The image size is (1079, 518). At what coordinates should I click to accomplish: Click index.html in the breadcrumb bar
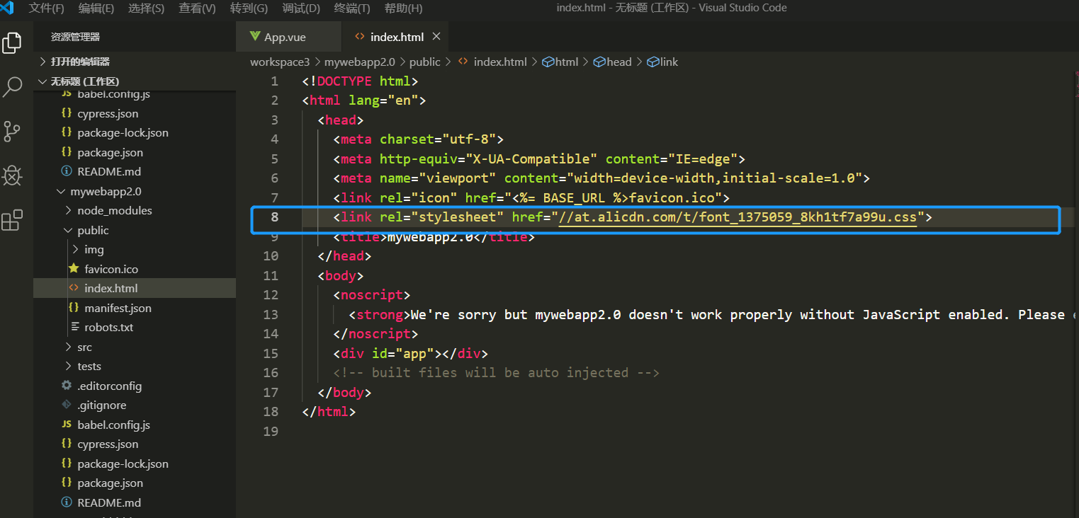[x=492, y=62]
